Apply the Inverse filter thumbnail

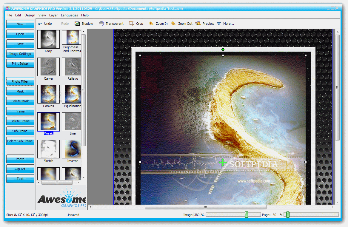click(x=71, y=149)
